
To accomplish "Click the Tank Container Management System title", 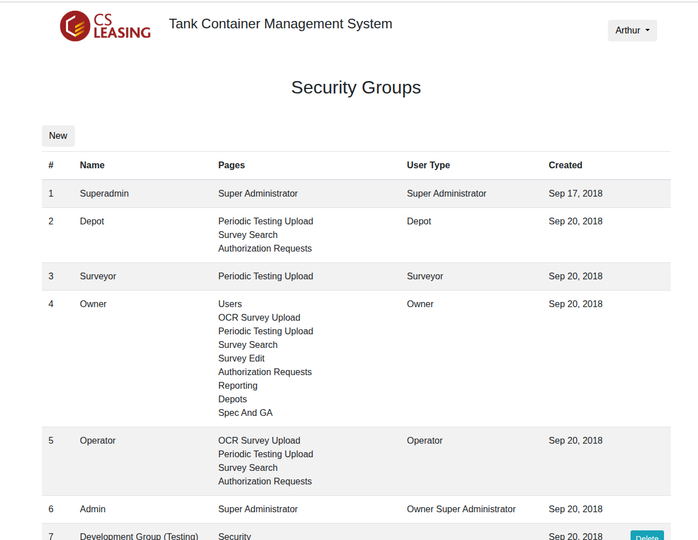I will 280,24.
